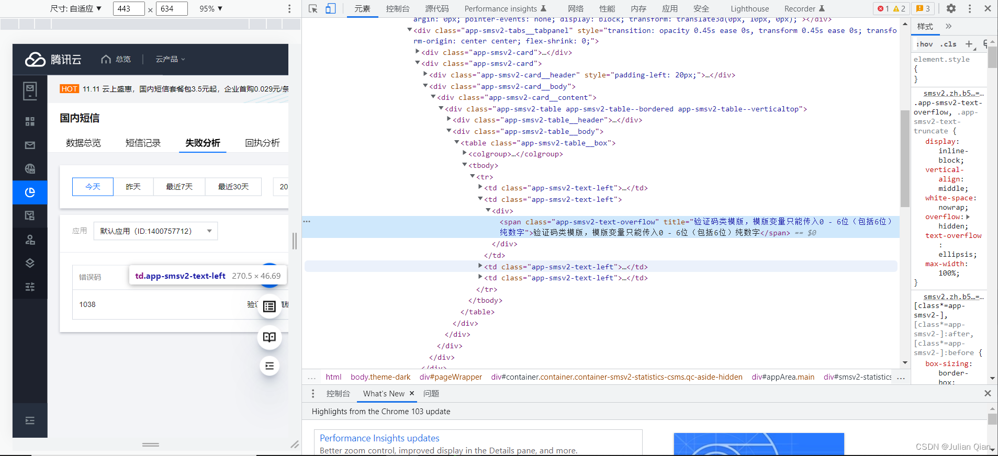Open the 云产品 dropdown menu
The image size is (998, 456).
coord(171,59)
